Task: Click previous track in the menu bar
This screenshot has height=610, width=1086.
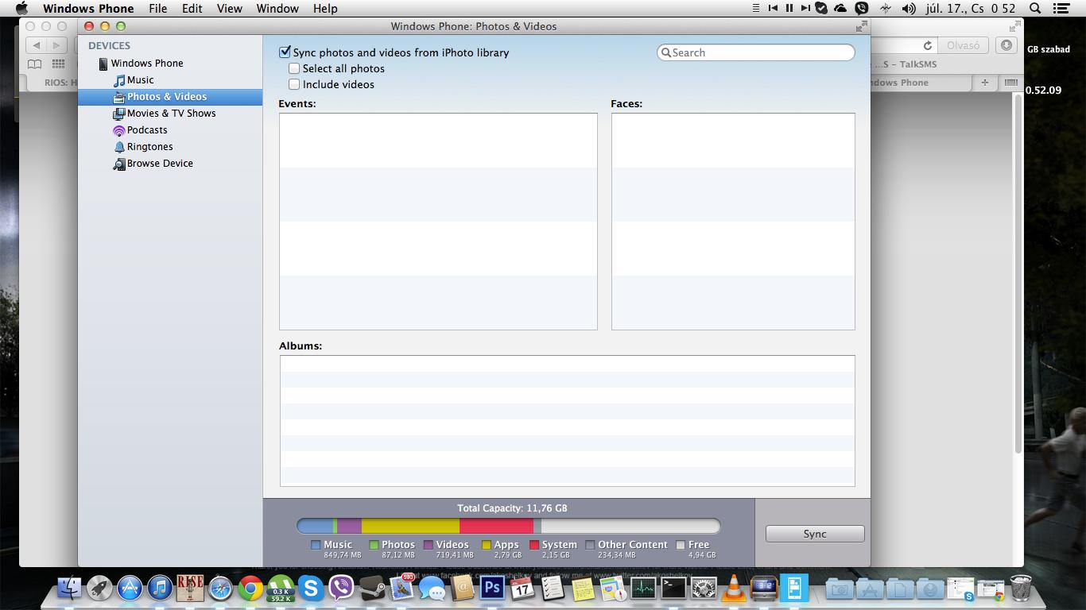Action: 773,8
